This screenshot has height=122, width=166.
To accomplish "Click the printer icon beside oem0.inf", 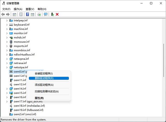I will point(11,72).
